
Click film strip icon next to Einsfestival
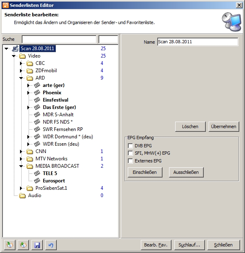tap(37, 100)
